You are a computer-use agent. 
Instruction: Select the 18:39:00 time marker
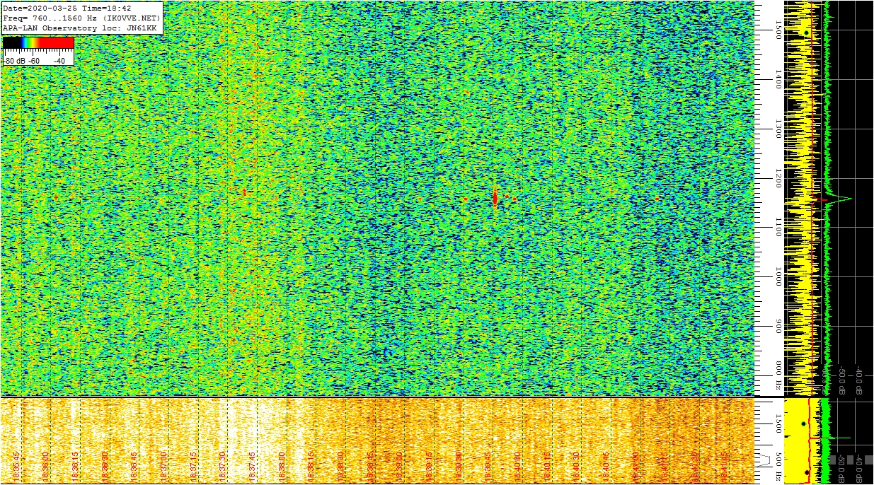coord(400,467)
